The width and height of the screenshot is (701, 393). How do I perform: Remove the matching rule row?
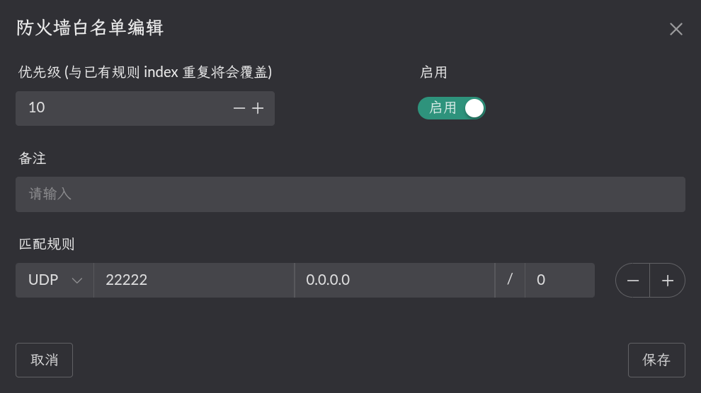633,281
